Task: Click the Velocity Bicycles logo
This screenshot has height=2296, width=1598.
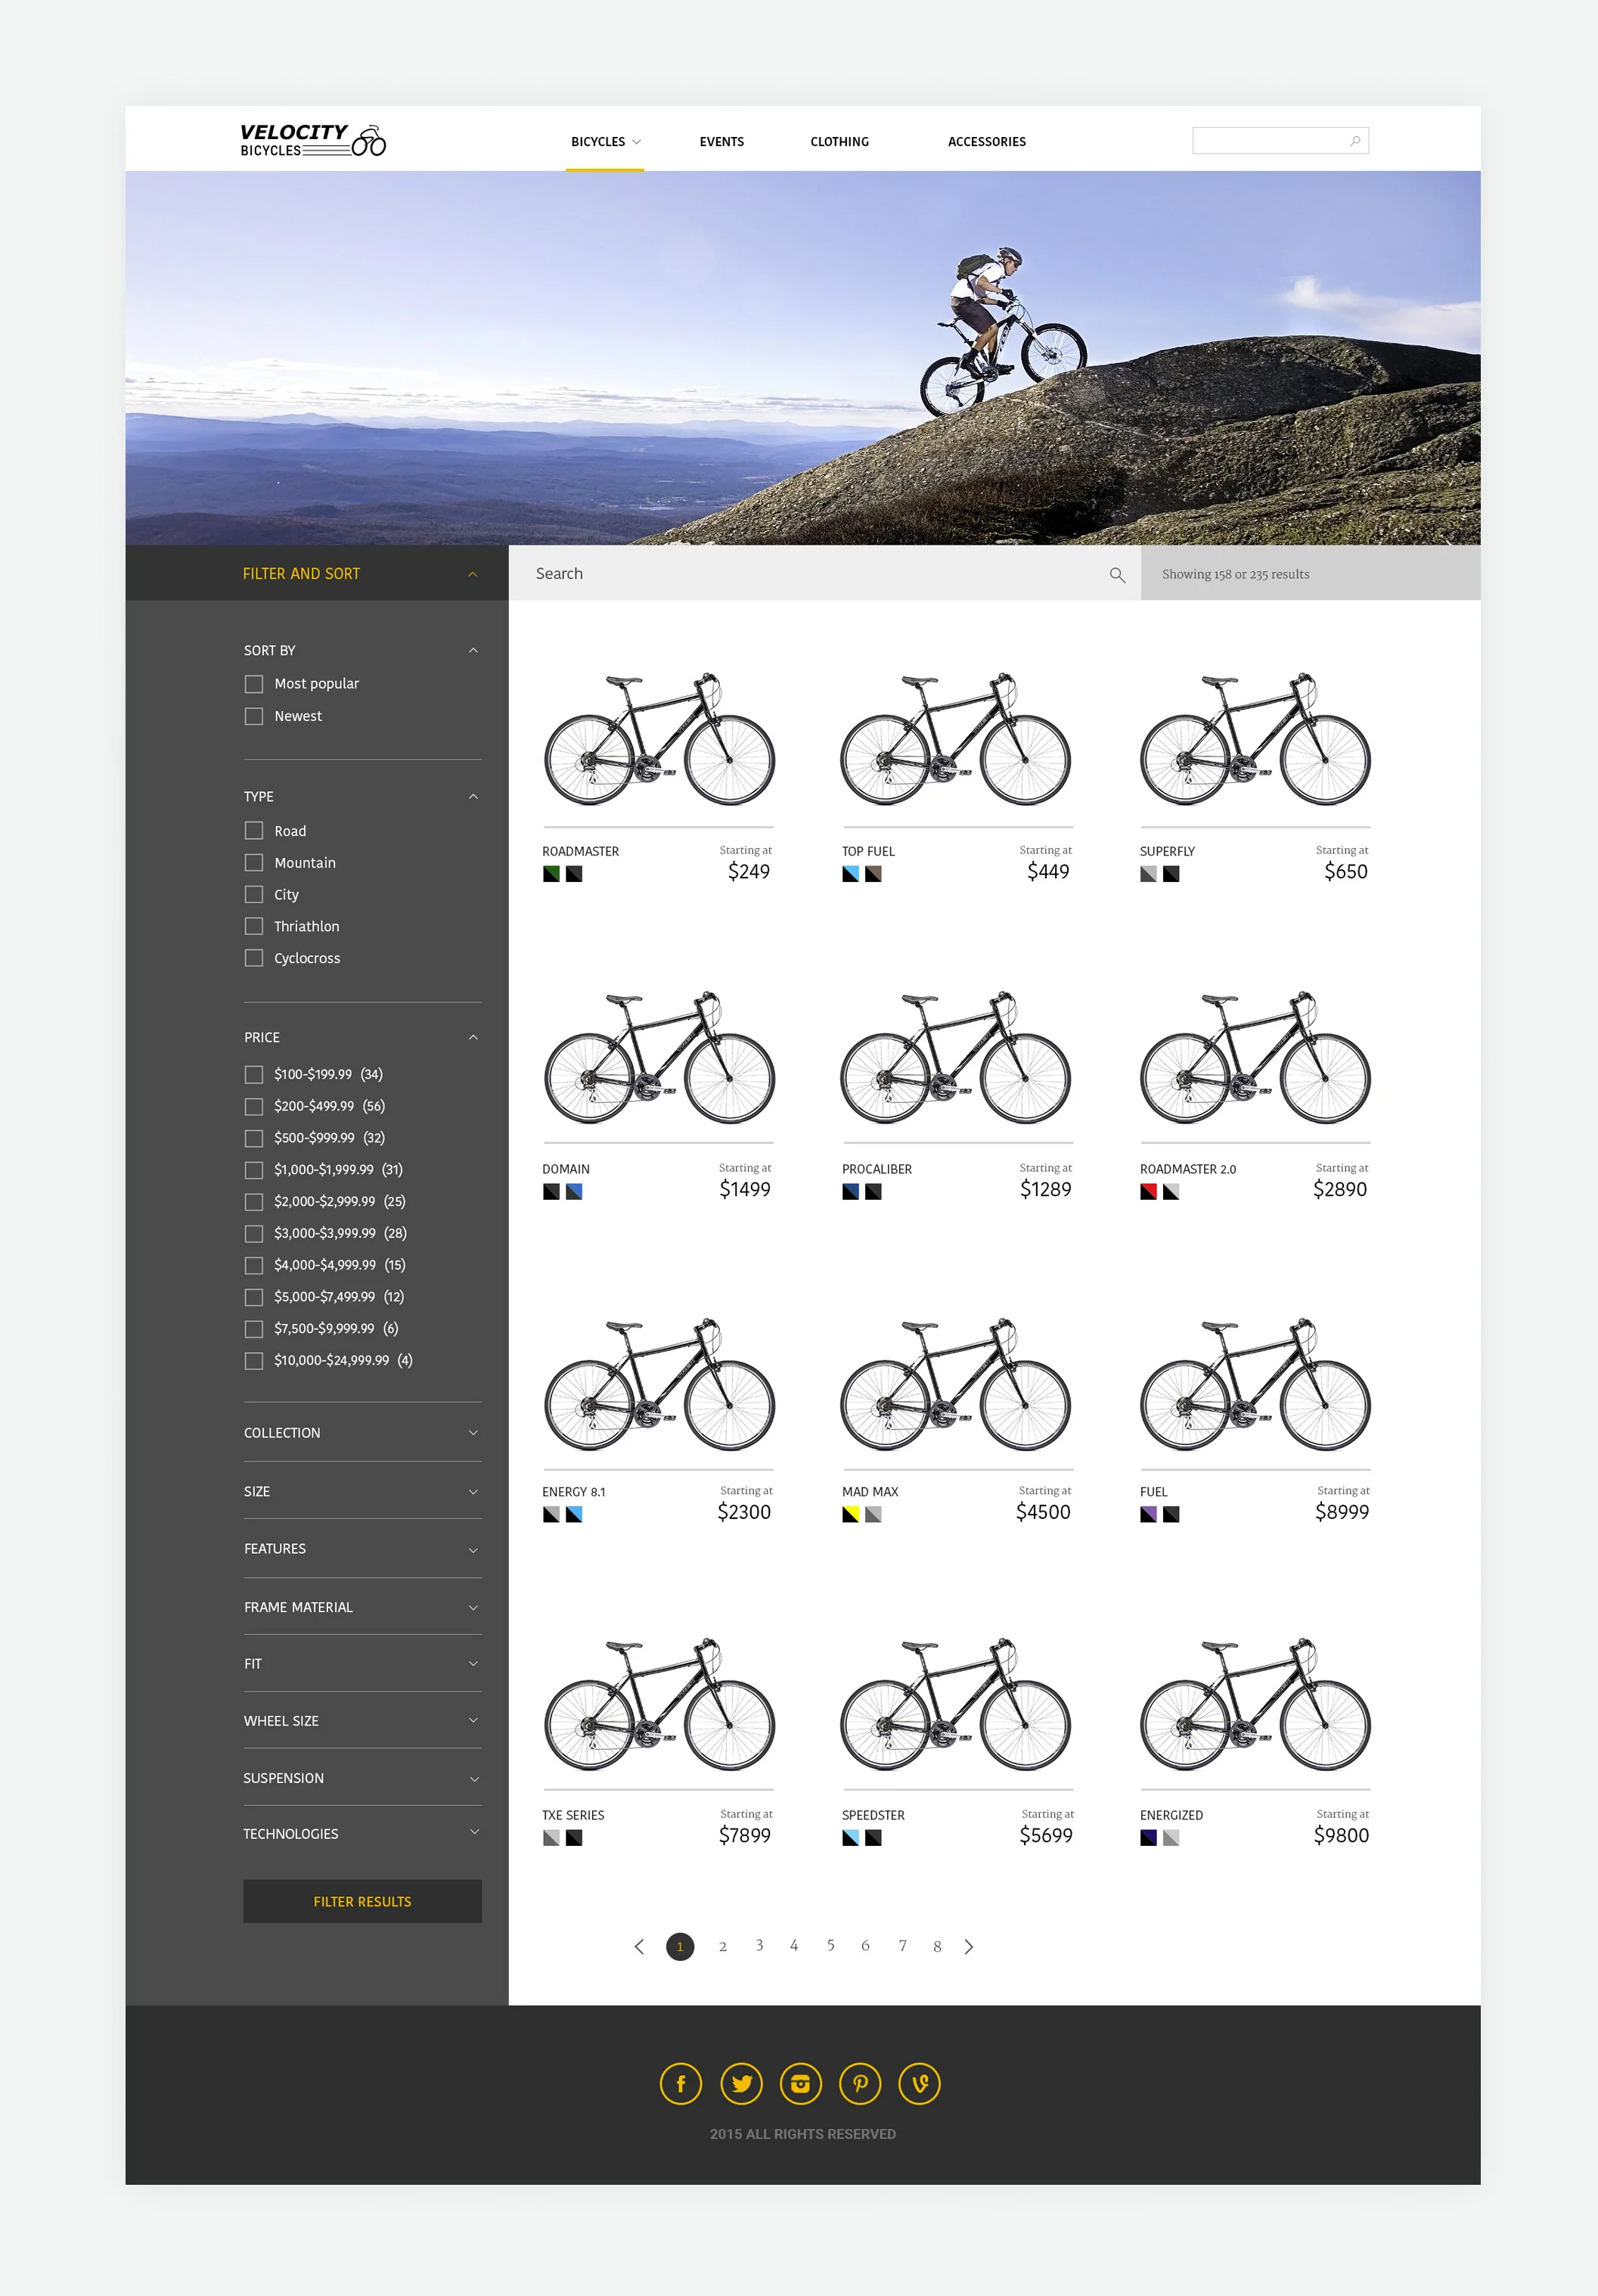Action: point(312,141)
